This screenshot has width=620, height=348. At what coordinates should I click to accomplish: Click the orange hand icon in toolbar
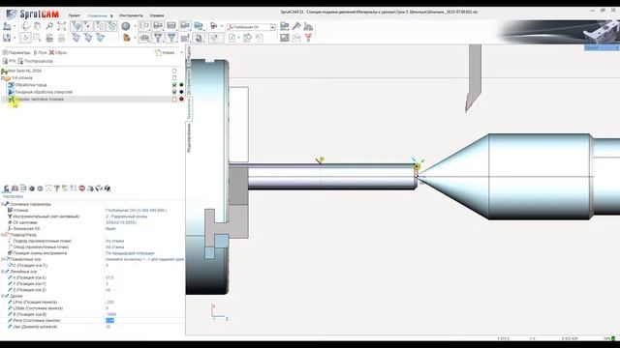coord(127,38)
